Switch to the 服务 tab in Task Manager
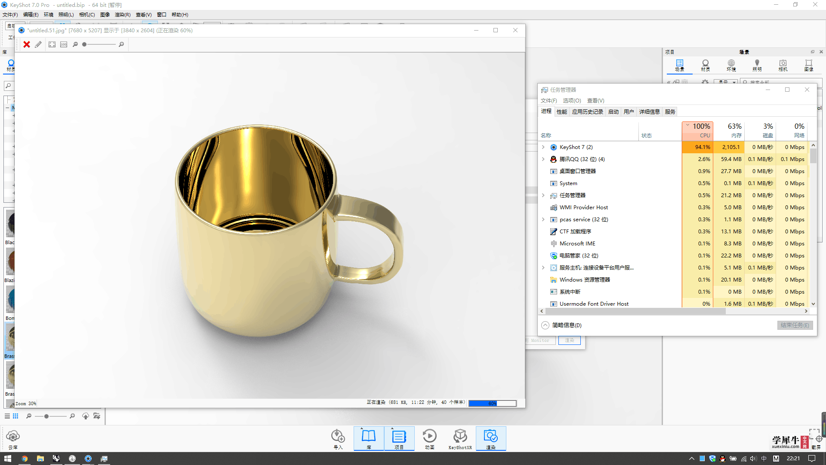This screenshot has width=826, height=465. pyautogui.click(x=670, y=112)
